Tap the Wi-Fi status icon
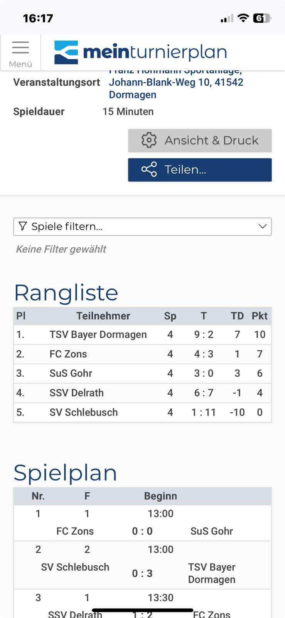Screen dimensions: 285x618 [243, 18]
